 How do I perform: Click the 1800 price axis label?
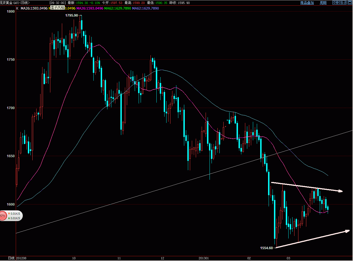pyautogui.click(x=11, y=12)
